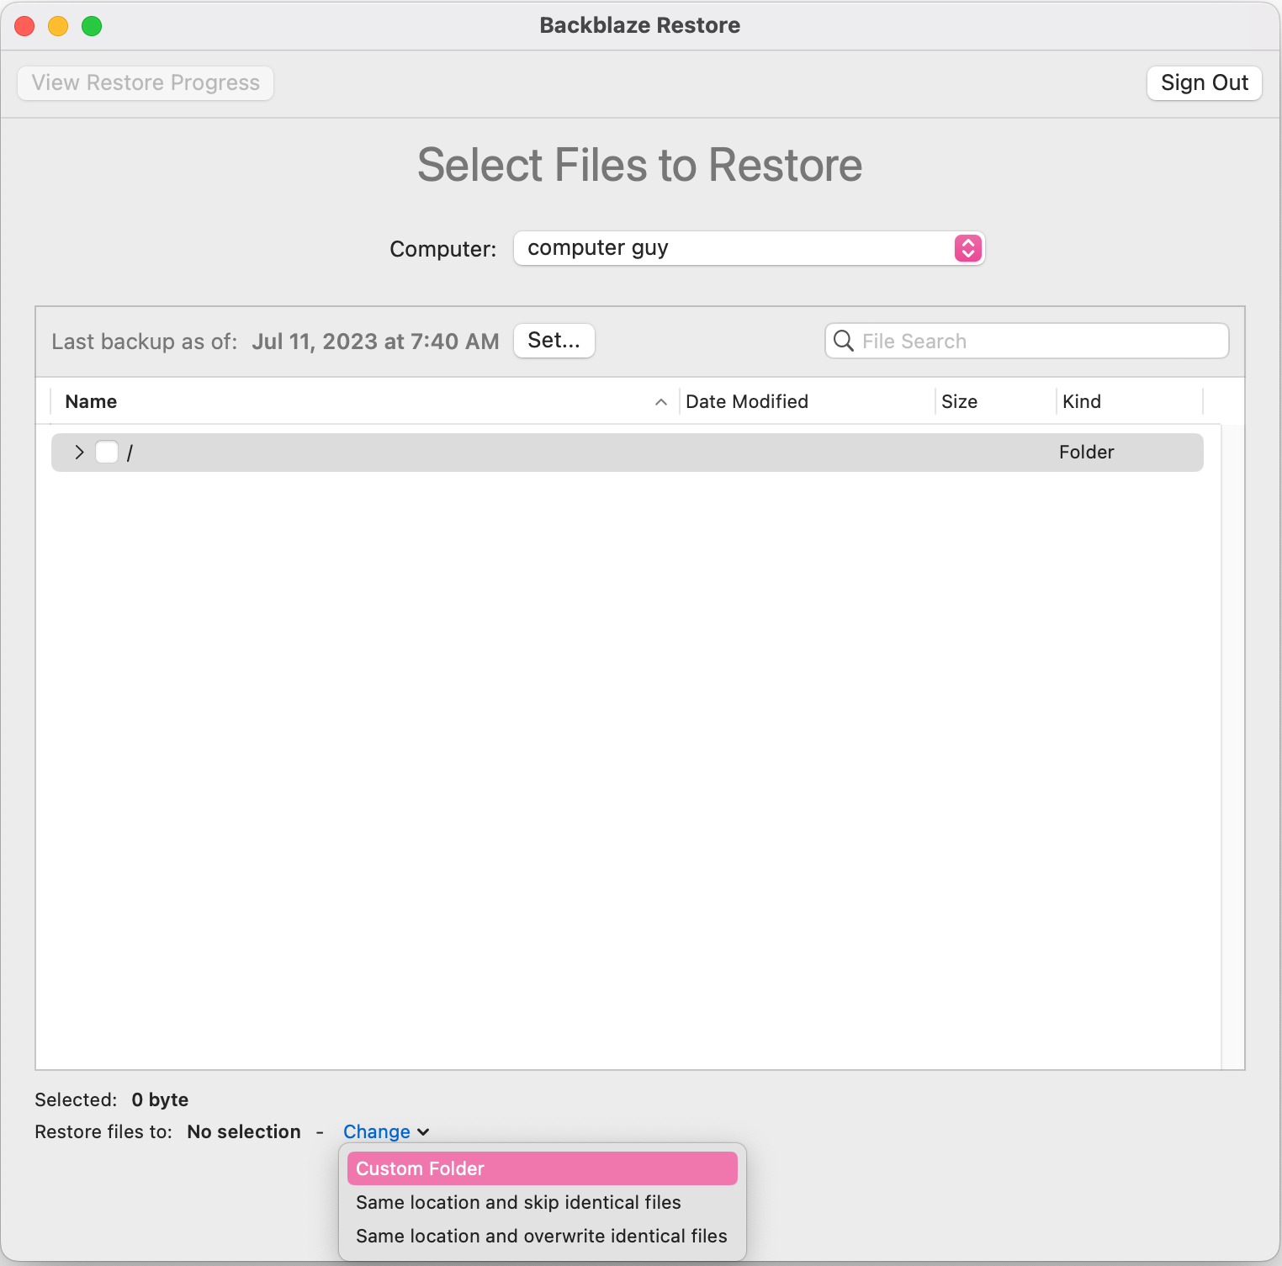Click the last backup date text
The height and width of the screenshot is (1266, 1282).
point(375,342)
